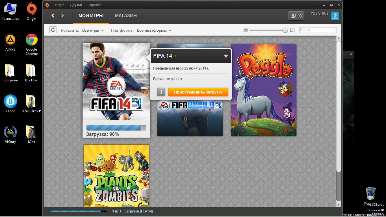Viewport: 386px width, 217px height.
Task: Launch Google Chrome from desktop
Action: [x=31, y=45]
